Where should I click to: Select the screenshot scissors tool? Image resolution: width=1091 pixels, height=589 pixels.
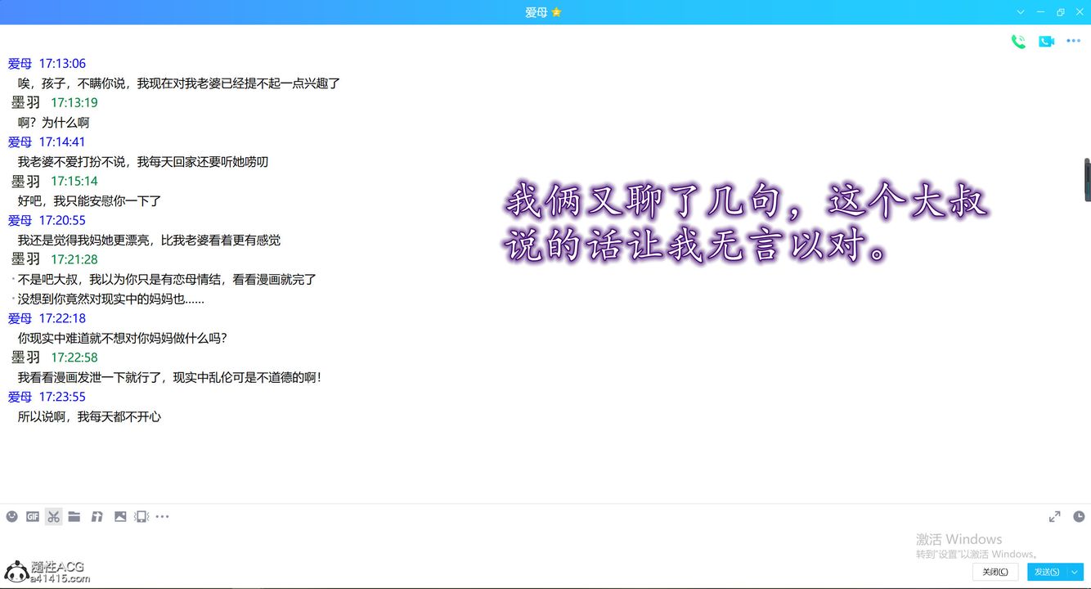coord(53,516)
